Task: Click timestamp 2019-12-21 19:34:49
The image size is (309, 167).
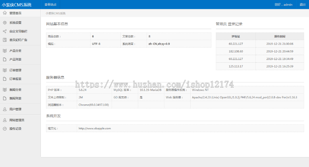Action: tap(279, 59)
